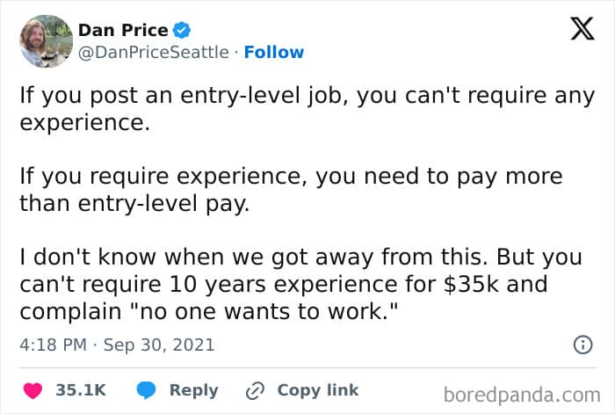The width and height of the screenshot is (615, 414).
Task: Click the boredpanda.com watermark
Action: click(522, 395)
